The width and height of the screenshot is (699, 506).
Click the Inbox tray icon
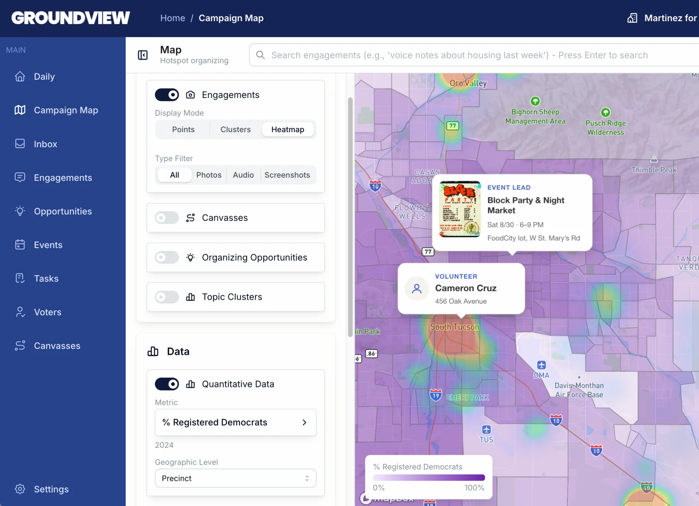point(20,144)
